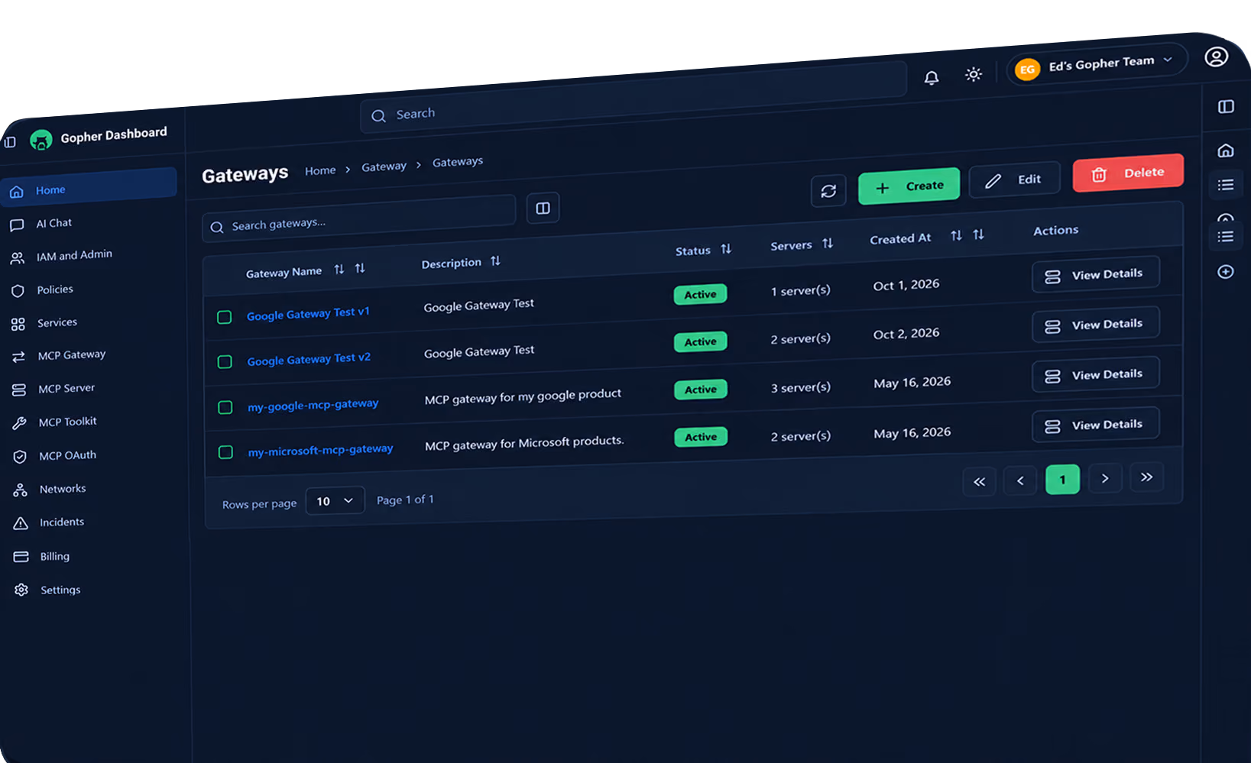Go to Incidents in sidebar

61,523
